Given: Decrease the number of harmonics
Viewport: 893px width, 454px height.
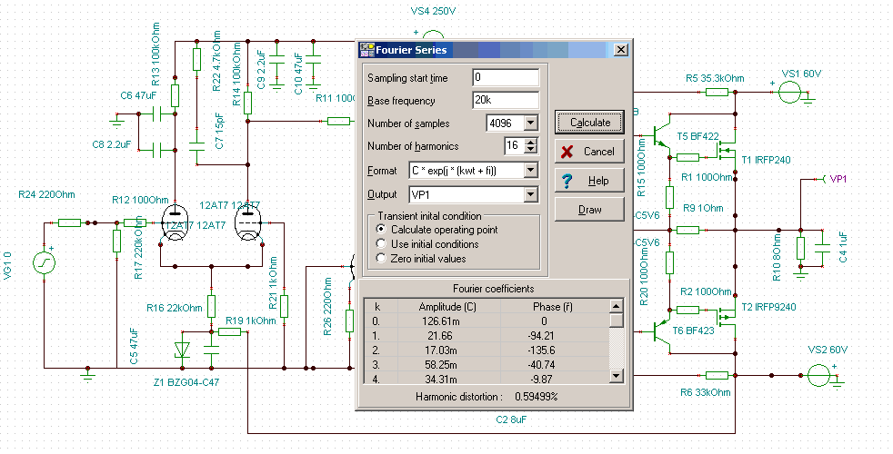Looking at the screenshot, I should pyautogui.click(x=531, y=150).
